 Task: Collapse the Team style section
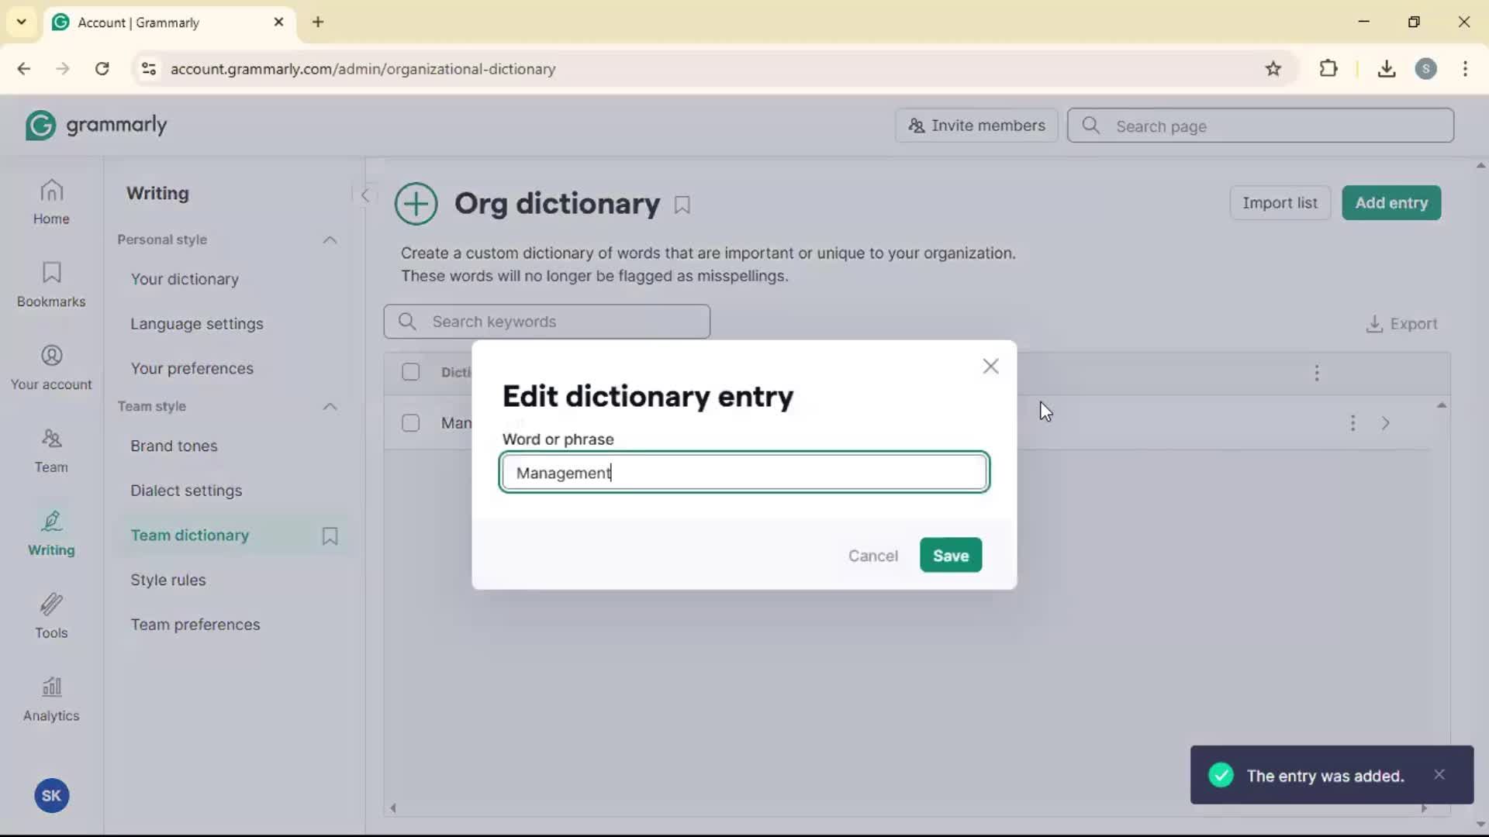(x=330, y=406)
